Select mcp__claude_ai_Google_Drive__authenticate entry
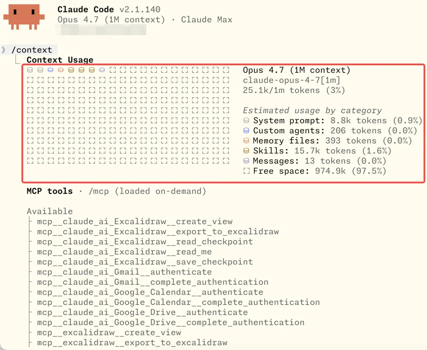The image size is (427, 350). tap(142, 312)
